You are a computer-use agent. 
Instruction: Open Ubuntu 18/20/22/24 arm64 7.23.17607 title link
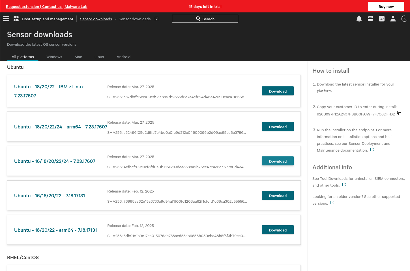[x=61, y=127]
